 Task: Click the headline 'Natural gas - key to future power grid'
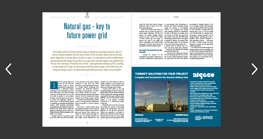tap(87, 31)
